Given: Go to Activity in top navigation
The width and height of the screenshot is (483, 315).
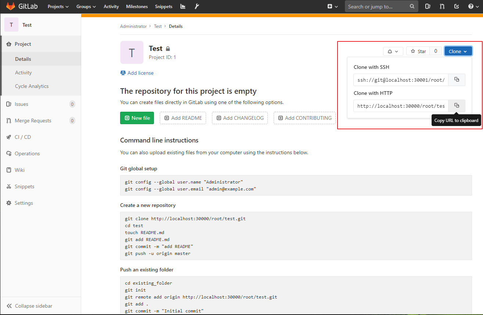Looking at the screenshot, I should (111, 7).
